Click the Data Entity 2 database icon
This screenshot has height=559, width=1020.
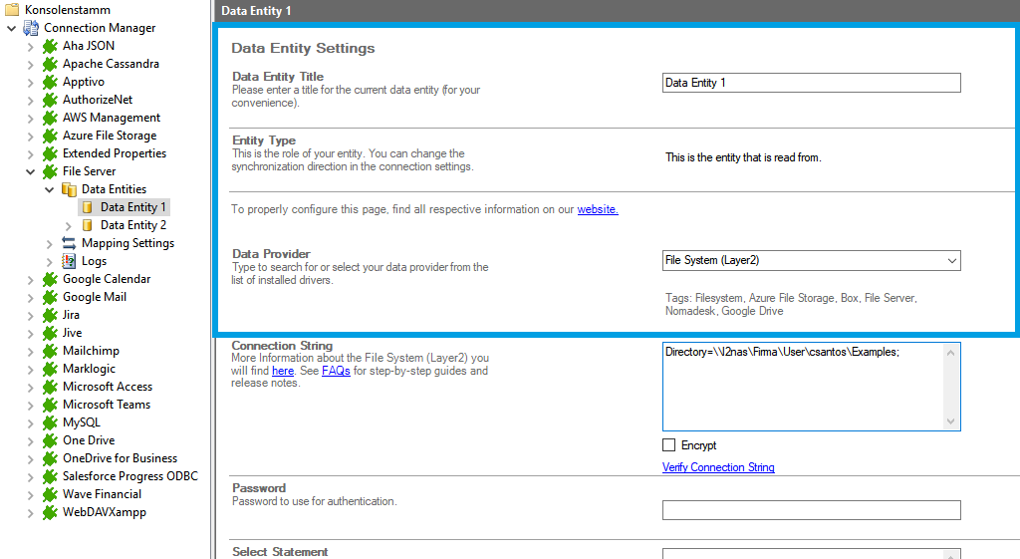click(x=88, y=225)
